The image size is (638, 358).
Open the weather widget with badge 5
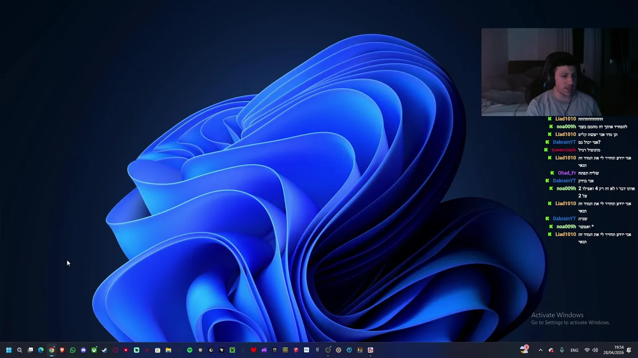[524, 350]
